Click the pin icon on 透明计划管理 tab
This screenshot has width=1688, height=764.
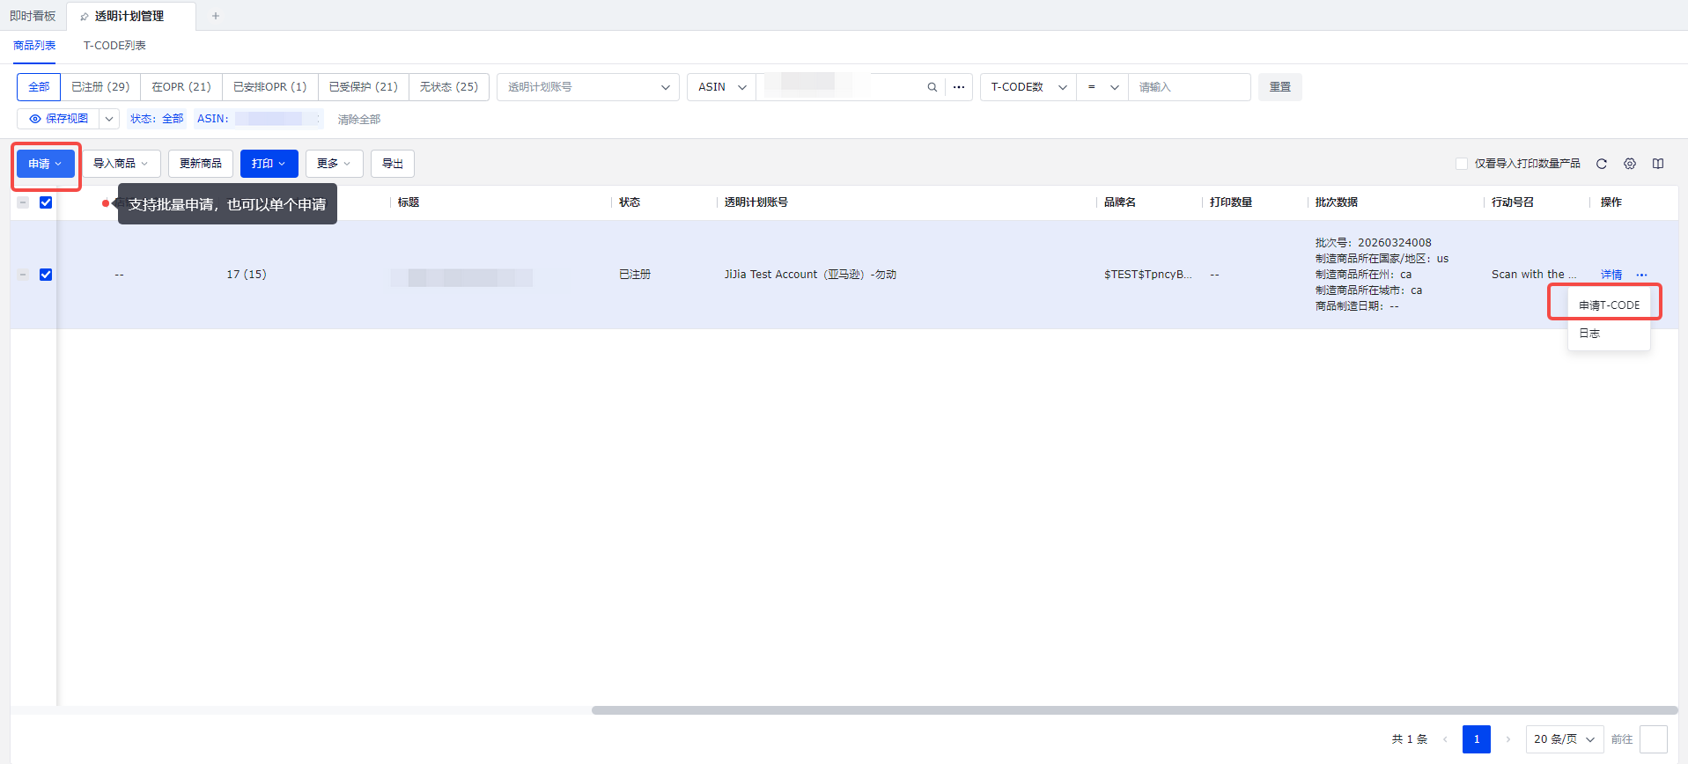coord(85,17)
